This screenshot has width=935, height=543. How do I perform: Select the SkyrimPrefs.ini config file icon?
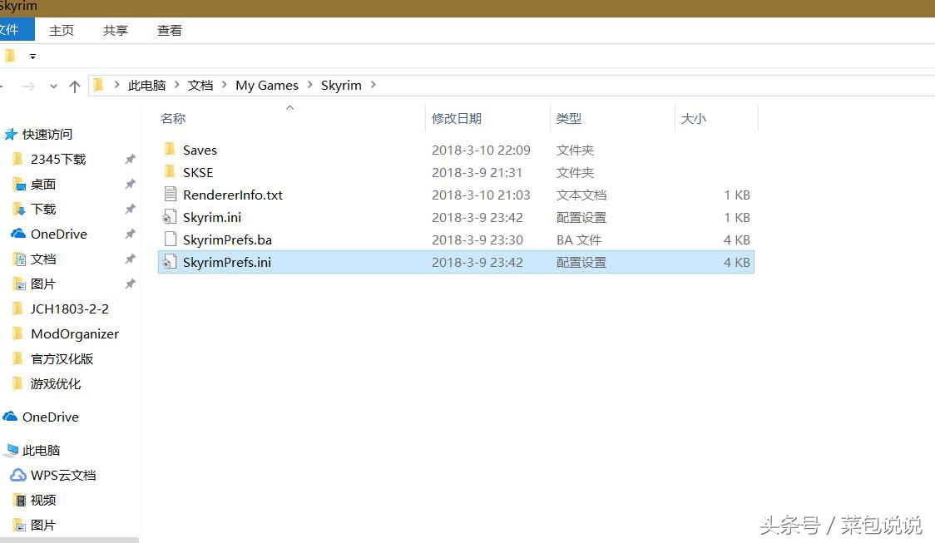pyautogui.click(x=170, y=262)
